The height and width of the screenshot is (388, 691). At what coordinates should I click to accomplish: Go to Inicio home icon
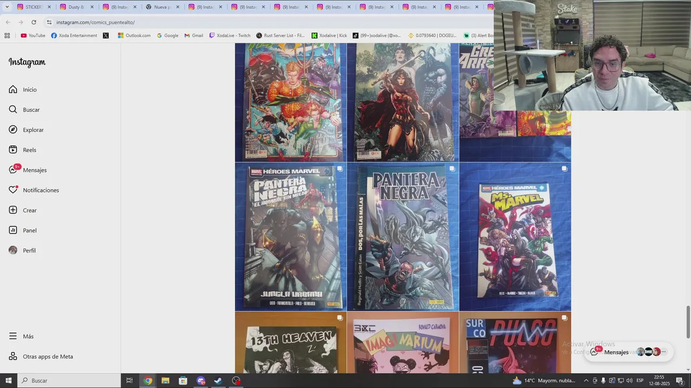click(13, 89)
